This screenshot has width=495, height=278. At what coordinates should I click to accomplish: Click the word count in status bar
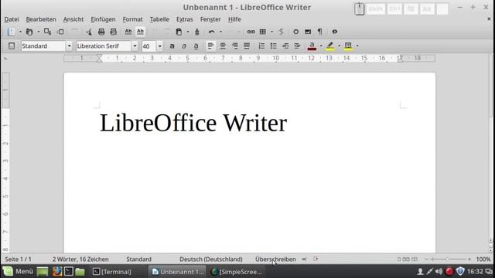[80, 259]
